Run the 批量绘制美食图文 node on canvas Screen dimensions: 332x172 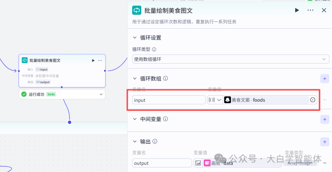point(93,61)
